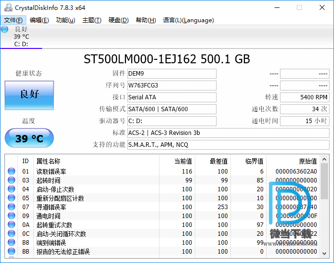Click the 转速 field 5400 RPM
The image size is (334, 263).
click(x=305, y=97)
